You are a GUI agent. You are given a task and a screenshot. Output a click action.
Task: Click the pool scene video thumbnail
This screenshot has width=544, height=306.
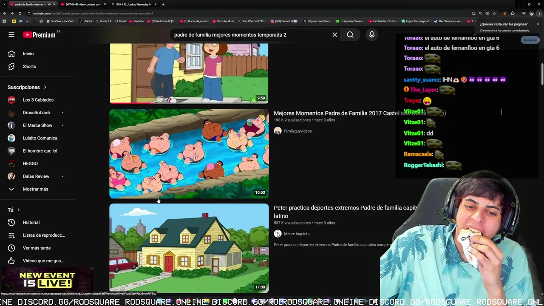[189, 154]
